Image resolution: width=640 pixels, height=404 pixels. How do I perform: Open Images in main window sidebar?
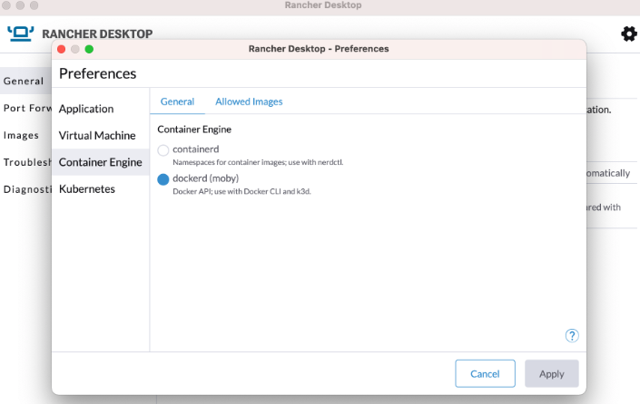click(25, 135)
